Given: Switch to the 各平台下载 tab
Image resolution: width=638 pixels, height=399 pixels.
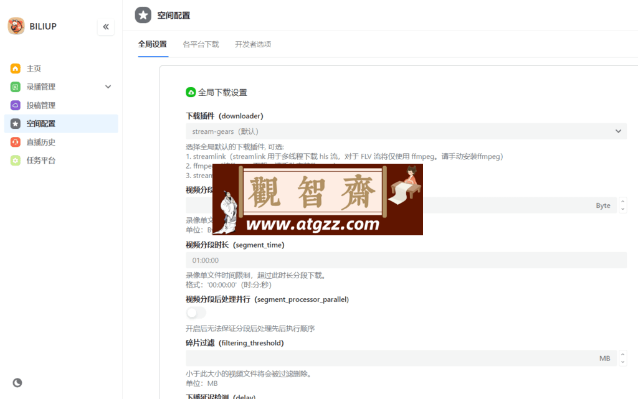Looking at the screenshot, I should 201,44.
